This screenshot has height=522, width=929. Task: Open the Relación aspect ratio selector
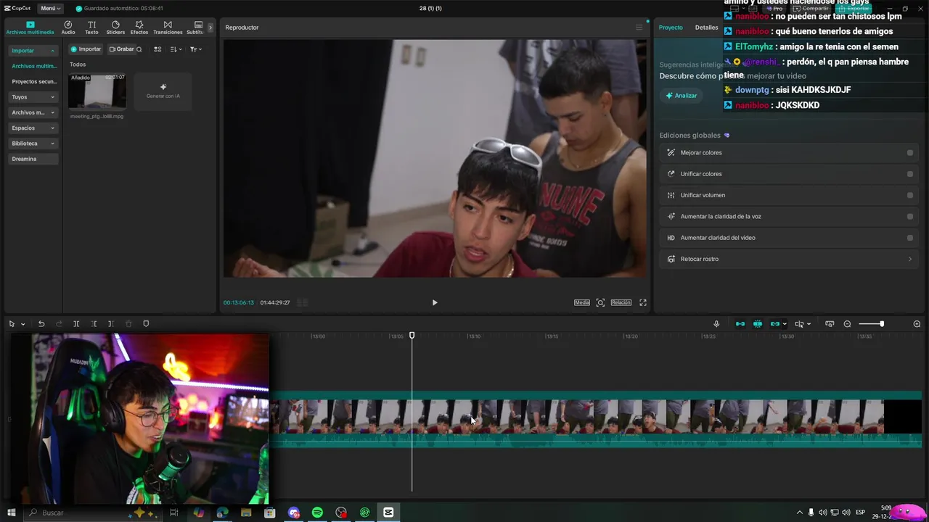click(621, 302)
